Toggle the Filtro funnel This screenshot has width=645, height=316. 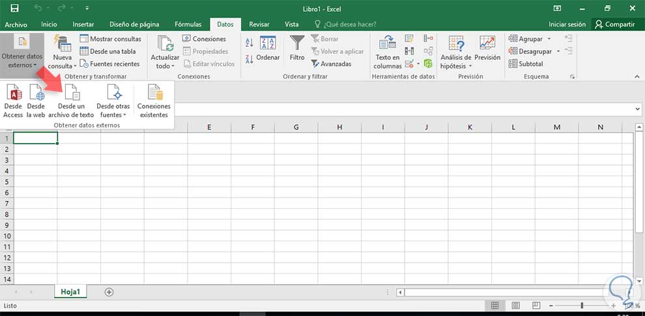pyautogui.click(x=297, y=48)
